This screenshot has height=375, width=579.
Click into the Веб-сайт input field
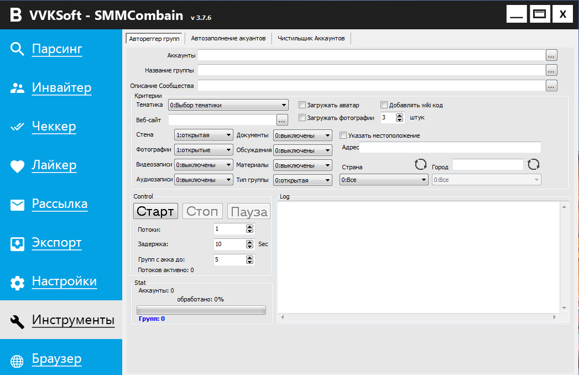coord(222,119)
